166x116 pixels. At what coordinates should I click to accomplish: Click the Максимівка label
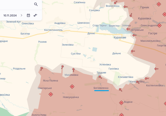[x=71, y=75]
